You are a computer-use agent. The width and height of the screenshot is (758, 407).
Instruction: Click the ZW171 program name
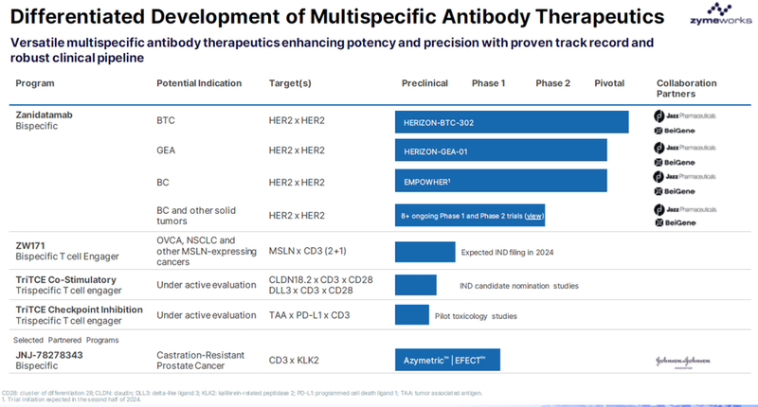pyautogui.click(x=31, y=243)
